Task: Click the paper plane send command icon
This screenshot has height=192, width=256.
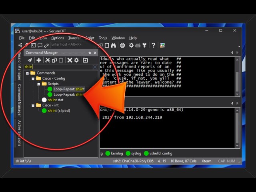Action: 30,60
